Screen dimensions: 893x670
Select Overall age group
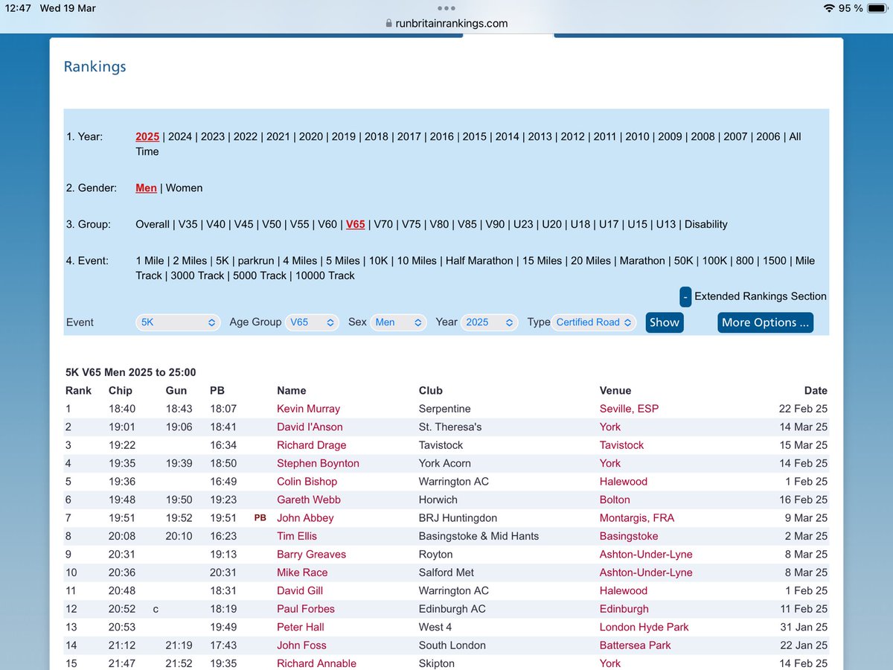(x=153, y=224)
